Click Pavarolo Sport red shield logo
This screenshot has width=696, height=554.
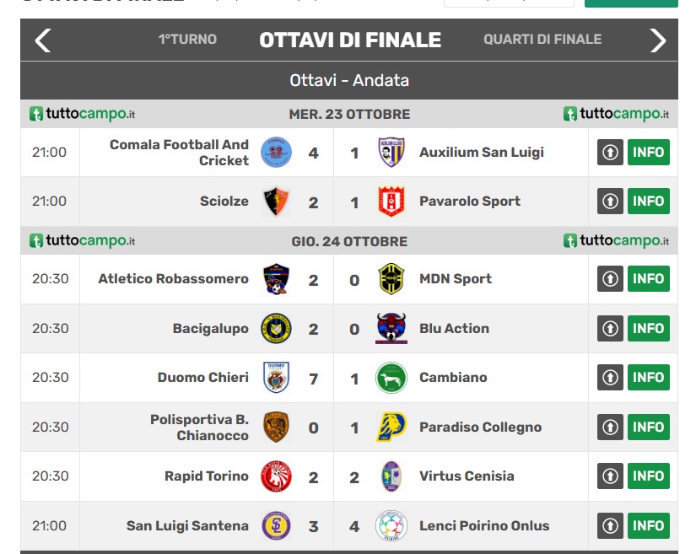point(391,202)
